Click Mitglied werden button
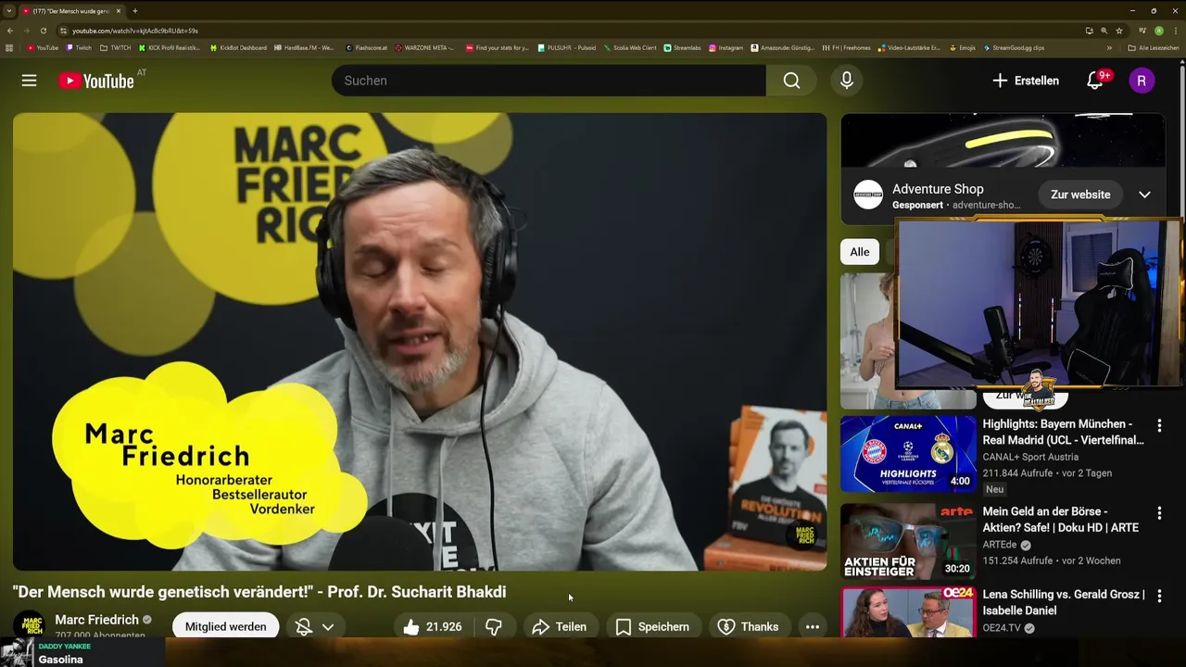The width and height of the screenshot is (1186, 667). pos(225,627)
